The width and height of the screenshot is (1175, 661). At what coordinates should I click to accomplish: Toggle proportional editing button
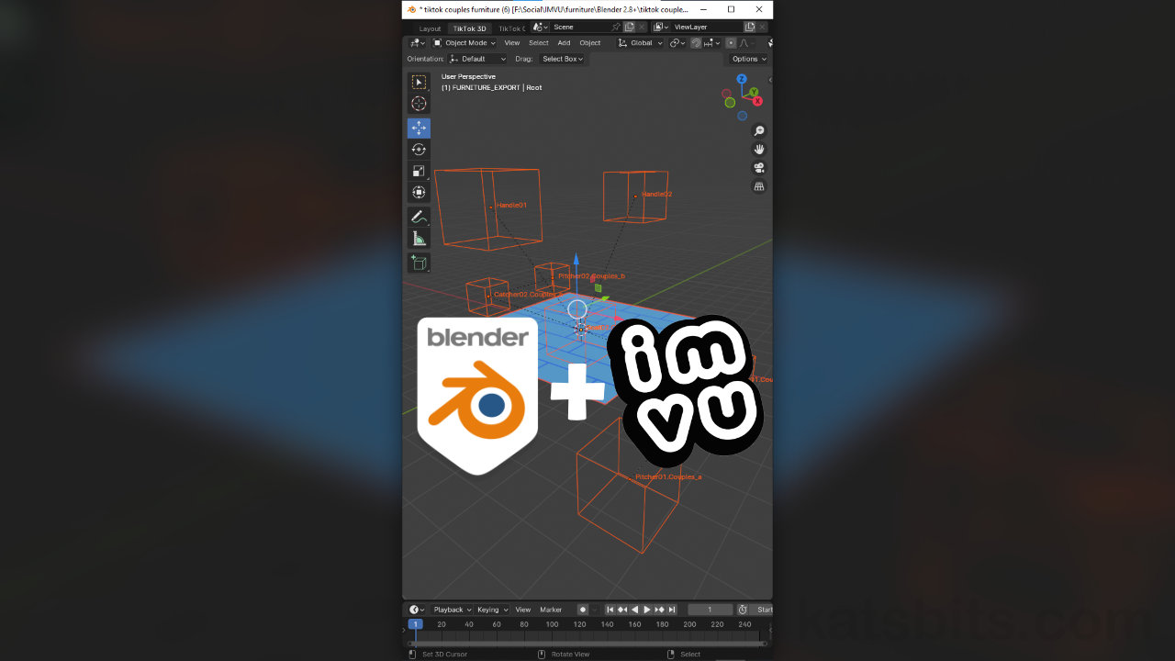click(x=731, y=43)
